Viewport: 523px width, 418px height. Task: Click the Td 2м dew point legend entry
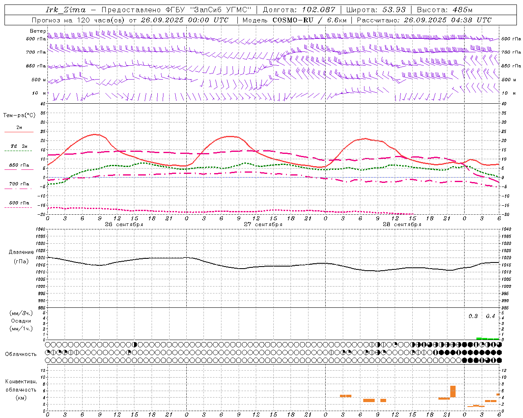pyautogui.click(x=19, y=146)
